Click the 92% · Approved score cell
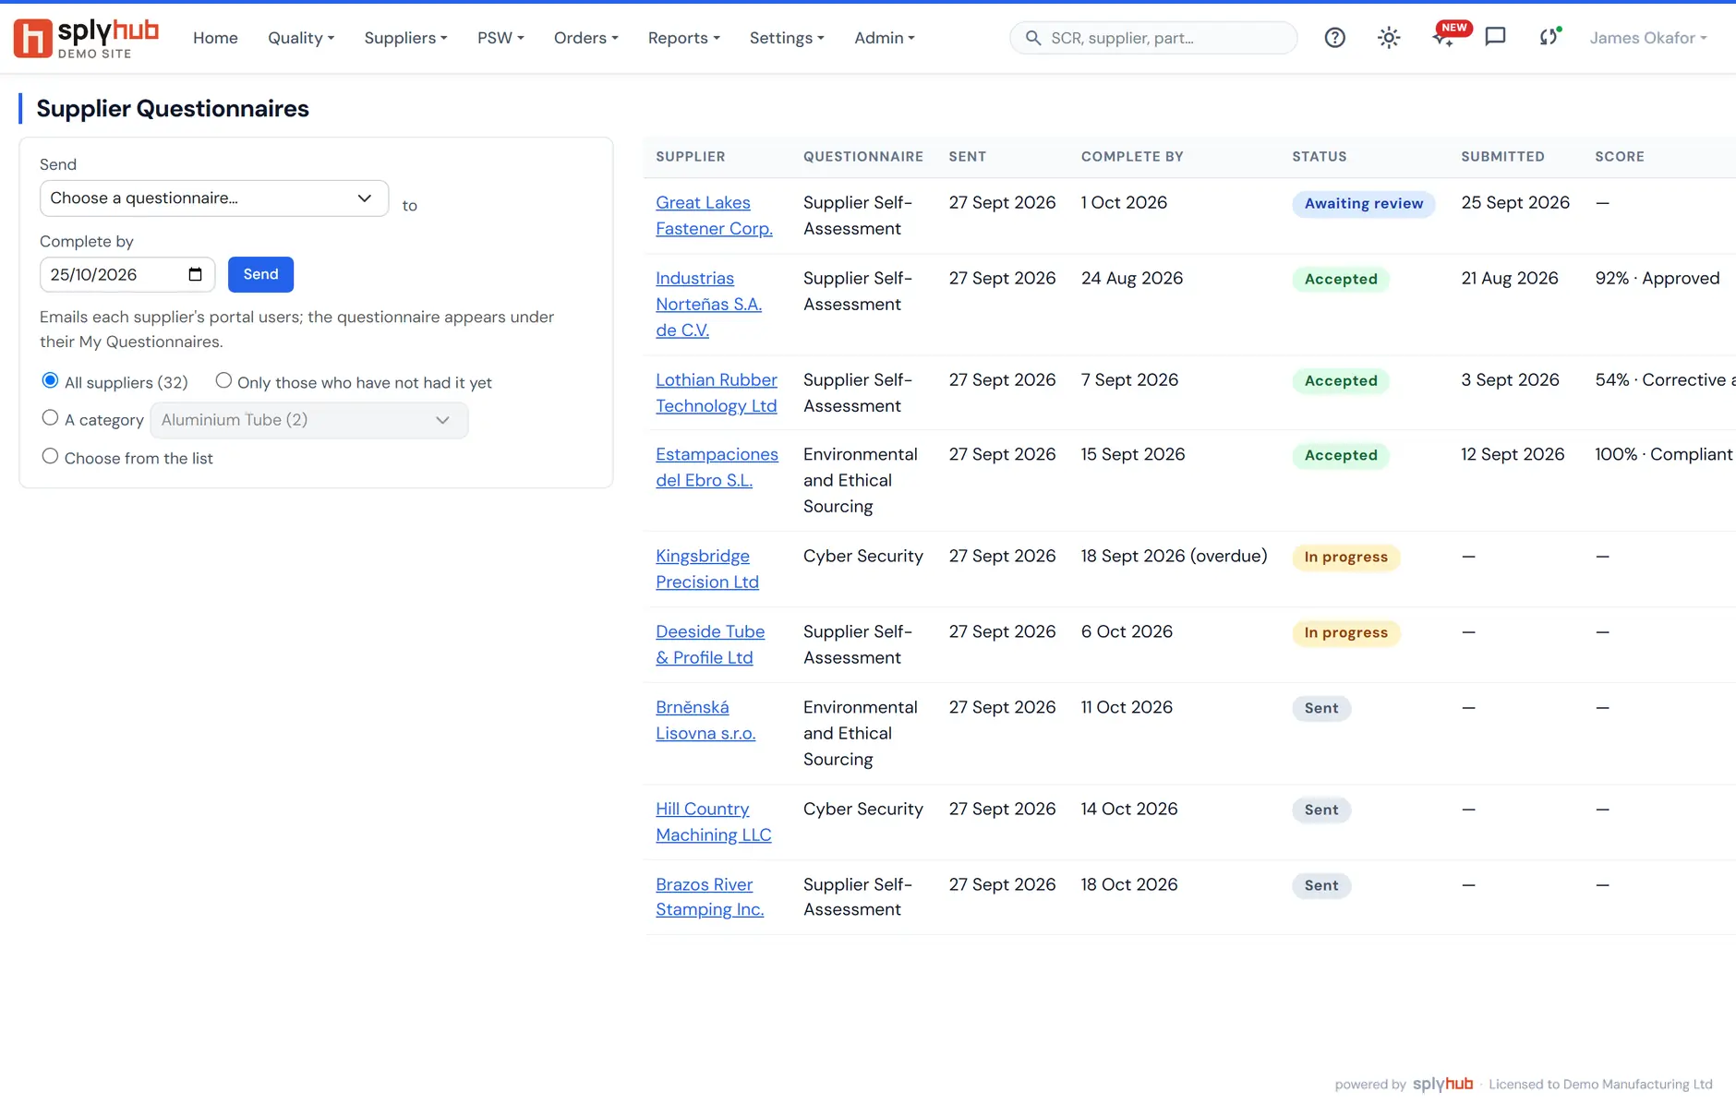Image resolution: width=1736 pixels, height=1116 pixels. (1657, 278)
